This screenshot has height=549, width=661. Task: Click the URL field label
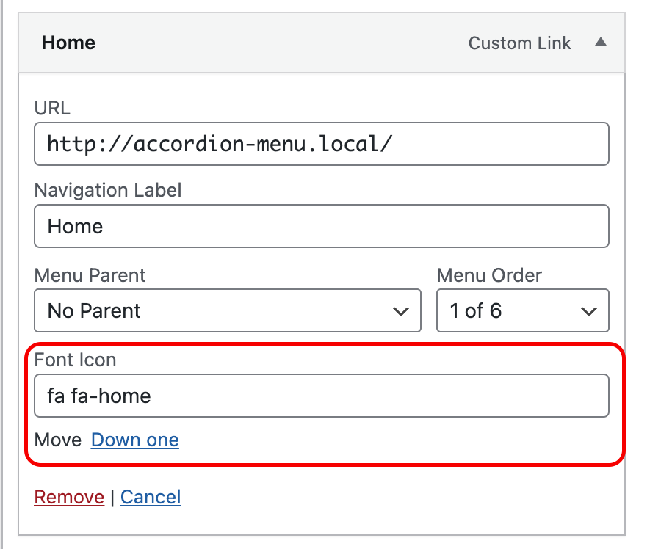[52, 108]
